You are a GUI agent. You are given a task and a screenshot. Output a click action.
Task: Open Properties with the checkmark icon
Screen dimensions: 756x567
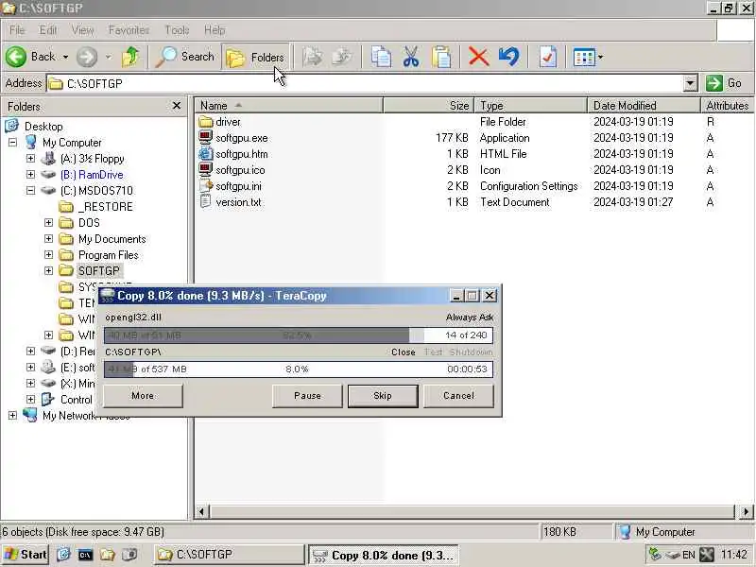548,57
